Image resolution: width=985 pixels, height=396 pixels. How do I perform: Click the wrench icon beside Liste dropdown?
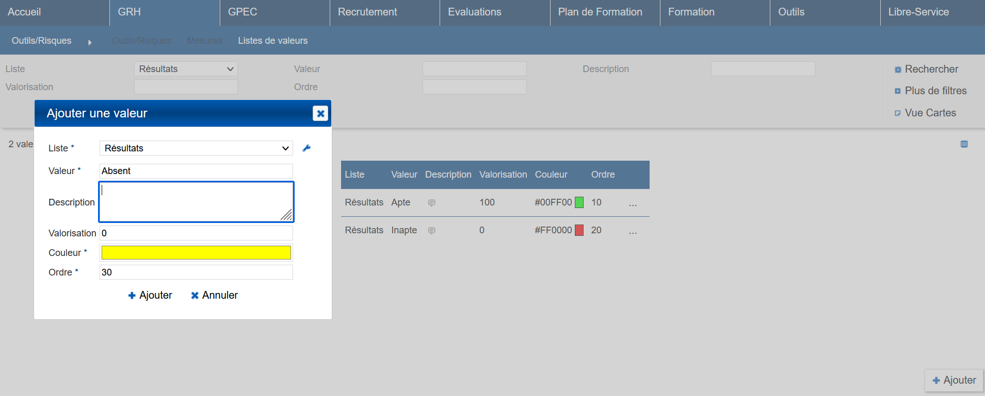(306, 148)
